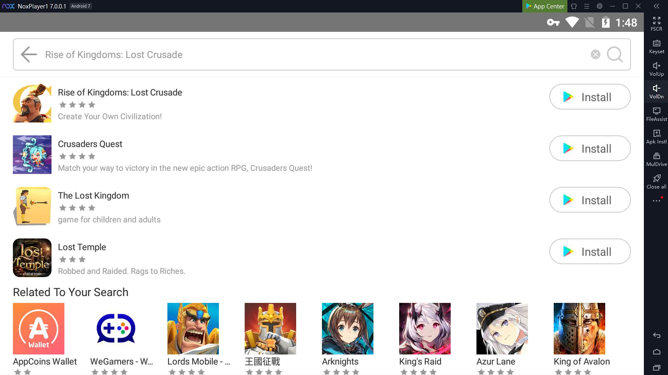Expand the sidebar more options dots
Image resolution: width=668 pixels, height=375 pixels.
tap(656, 201)
